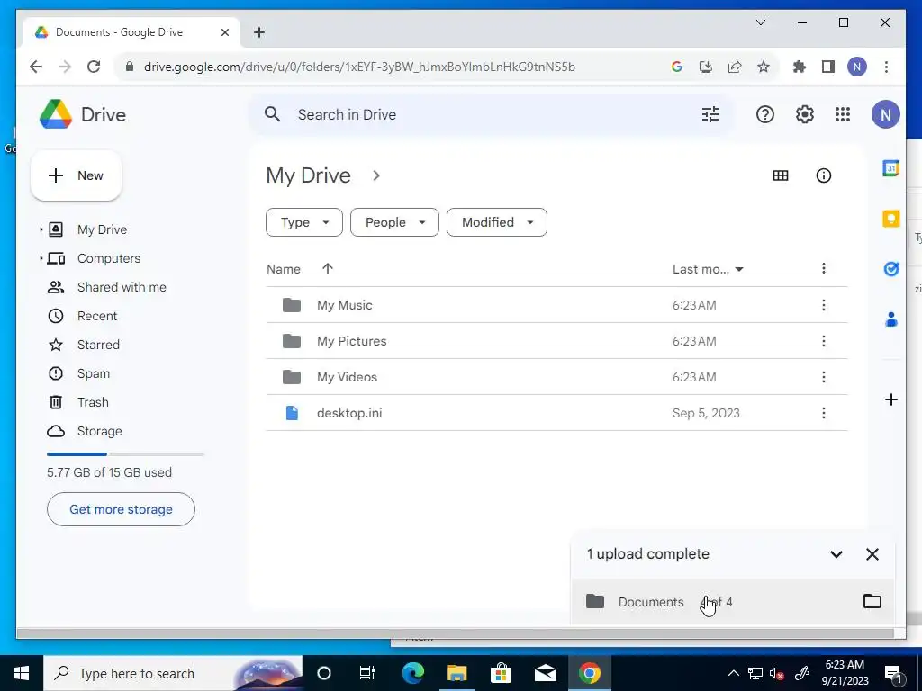This screenshot has width=922, height=691.
Task: Open Microsoft Edge from taskbar
Action: tap(413, 673)
